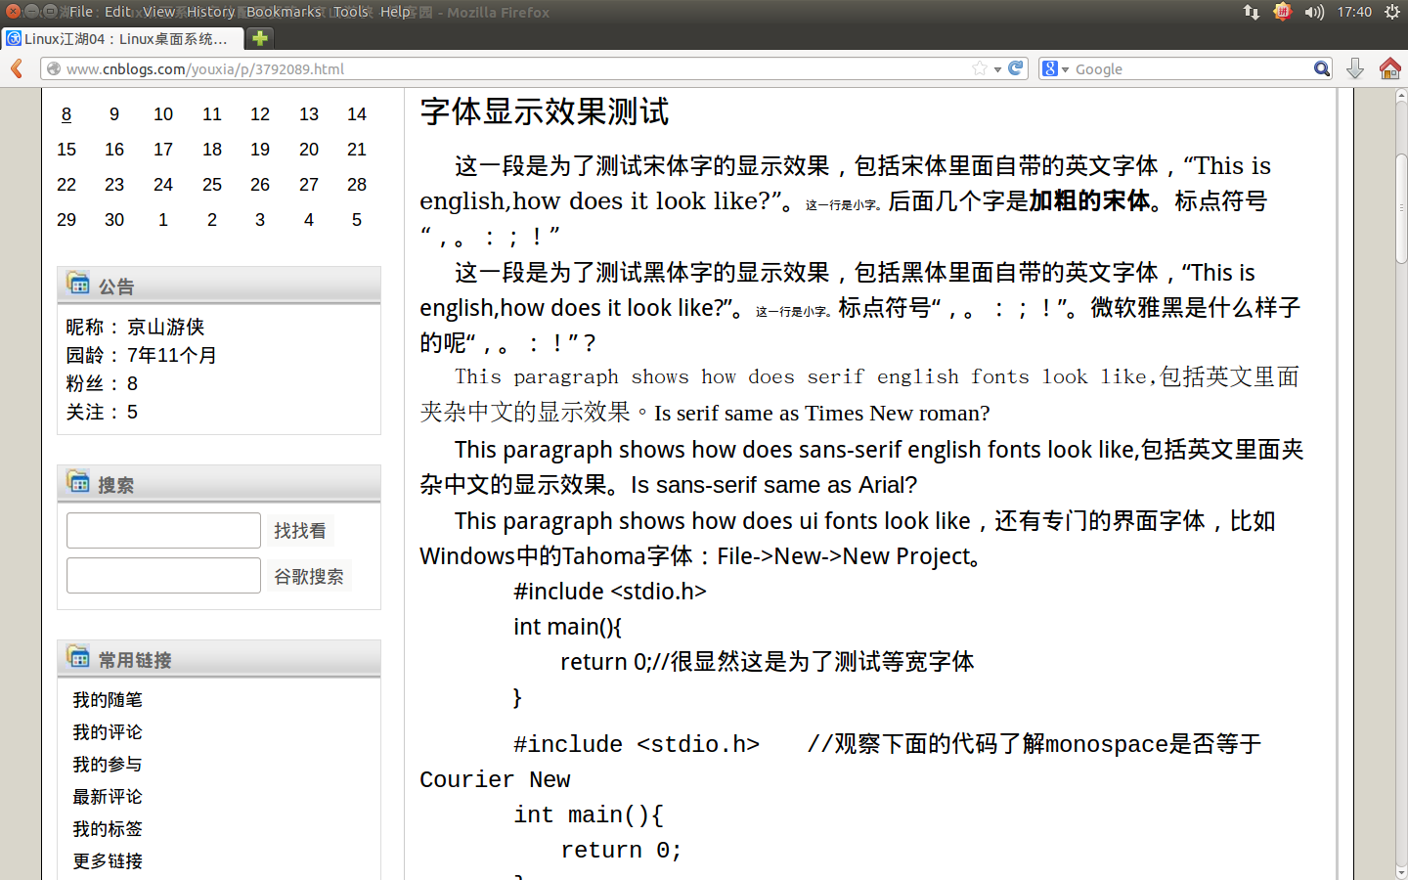Screen dimensions: 1408x880
Task: Click the 园龄 7年11个月 text
Action: coord(142,355)
